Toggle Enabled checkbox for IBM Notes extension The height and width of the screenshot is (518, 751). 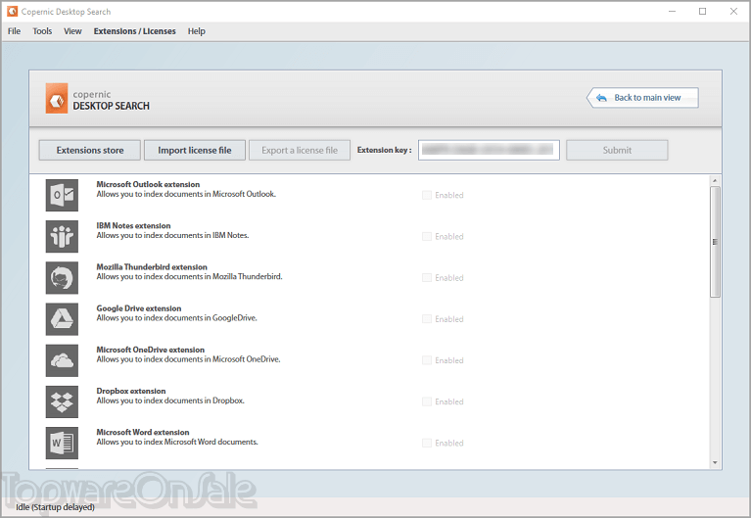427,236
